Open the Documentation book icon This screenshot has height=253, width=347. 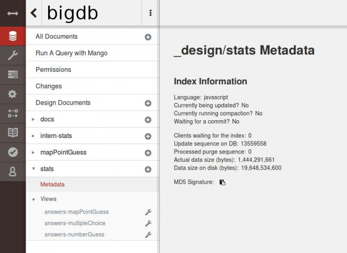(13, 133)
